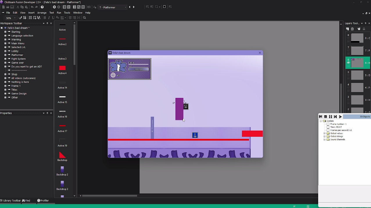Toggle visibility eye of layer 6

coord(348,63)
